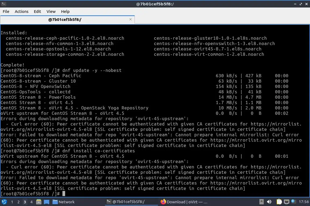Click the network connection tray icon
This screenshot has width=310, height=206.
click(x=287, y=202)
